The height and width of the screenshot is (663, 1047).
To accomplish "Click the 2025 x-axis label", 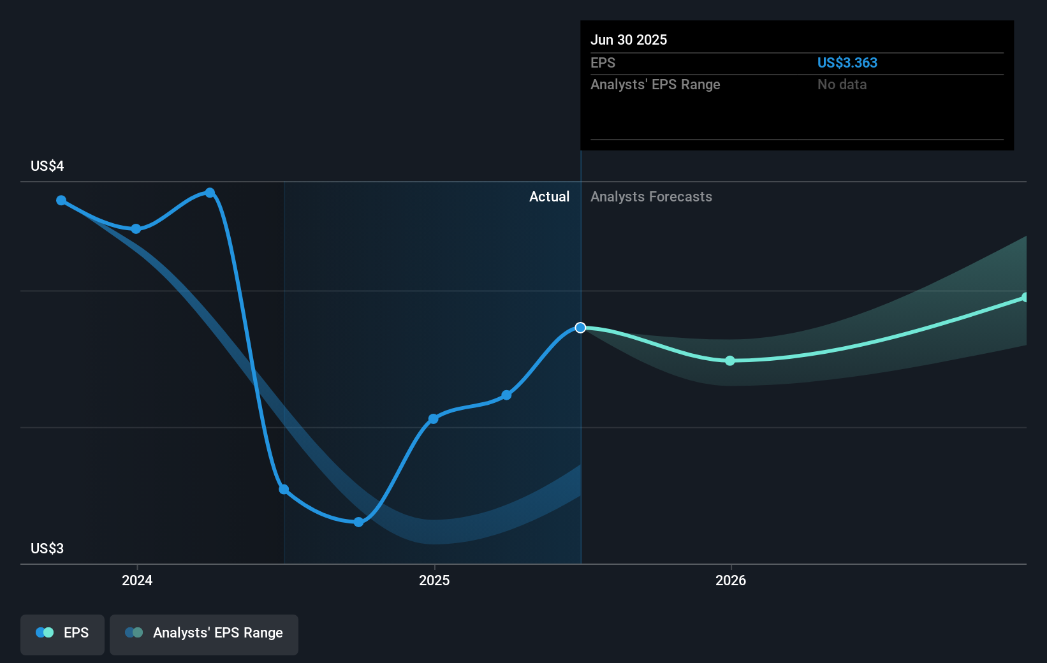I will point(434,580).
